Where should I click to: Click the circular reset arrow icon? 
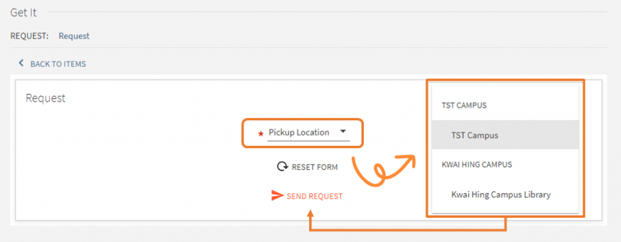pyautogui.click(x=283, y=167)
